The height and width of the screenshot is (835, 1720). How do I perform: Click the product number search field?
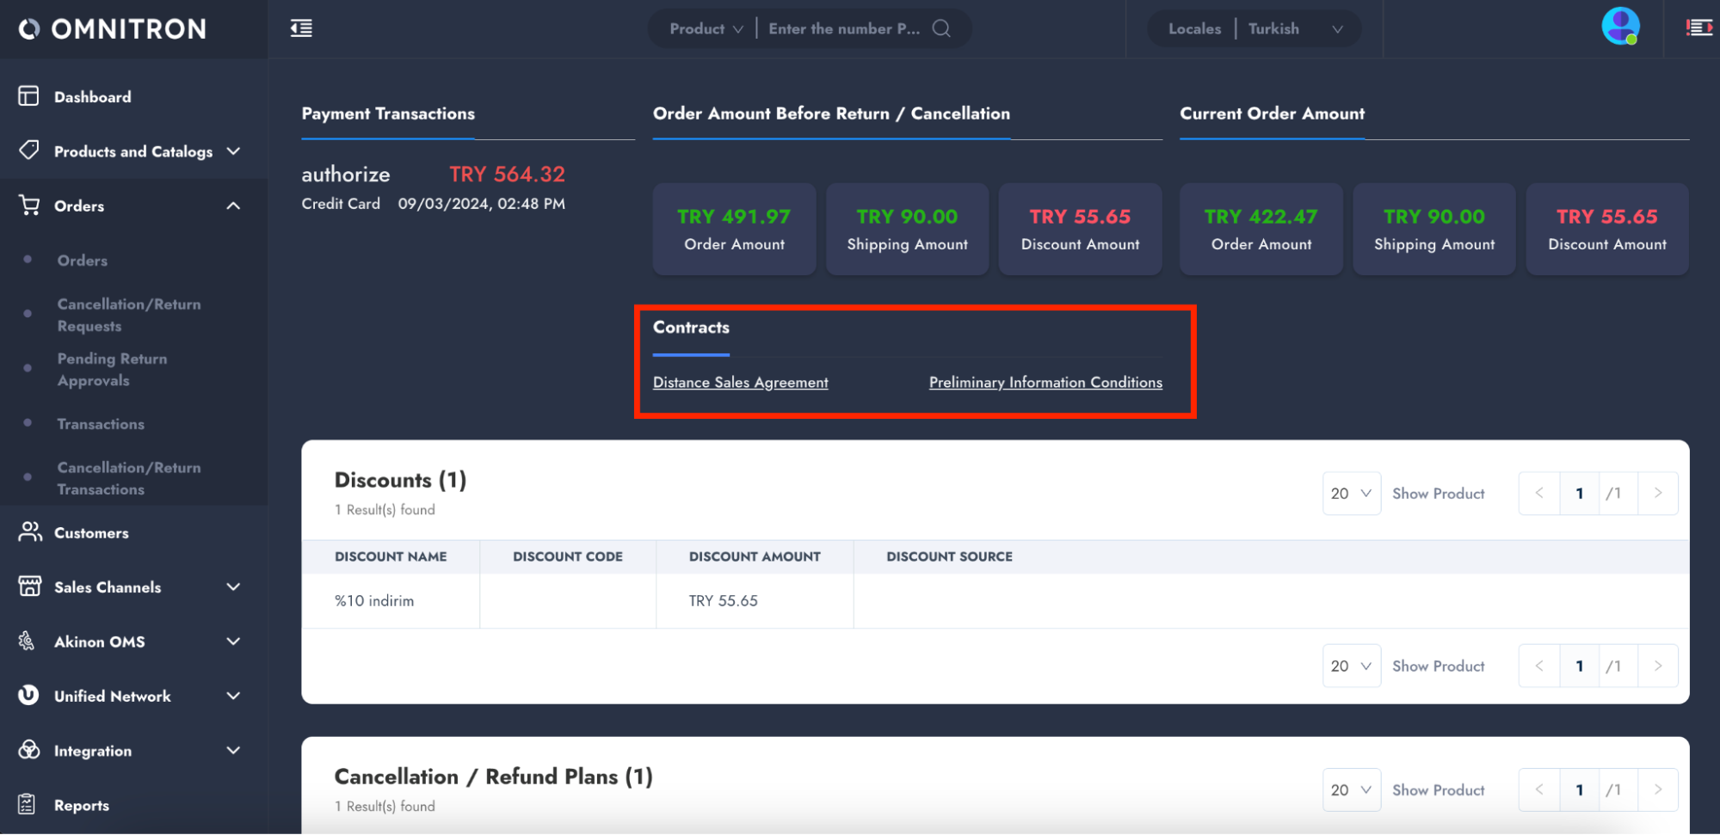(x=843, y=28)
